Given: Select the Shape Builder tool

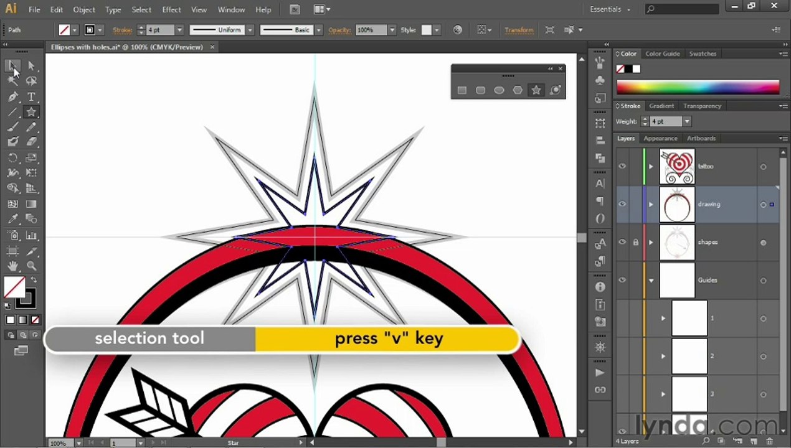Looking at the screenshot, I should 12,188.
